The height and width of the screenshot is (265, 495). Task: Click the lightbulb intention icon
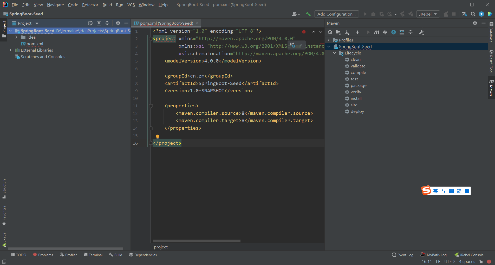157,137
